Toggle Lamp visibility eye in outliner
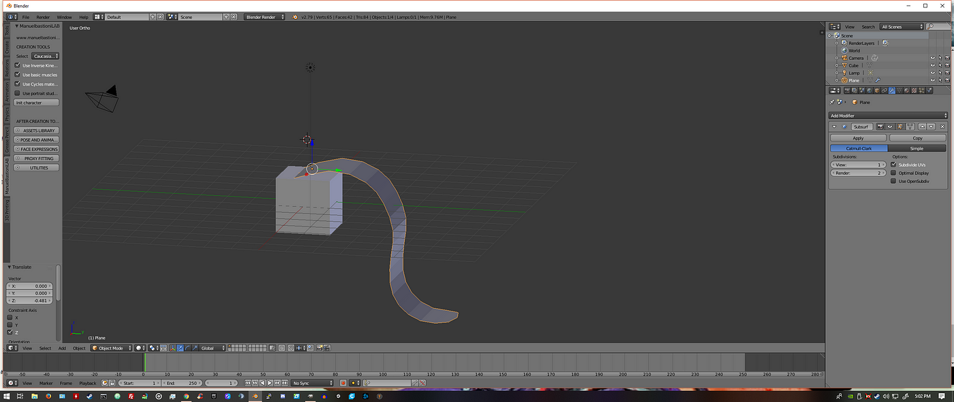954x402 pixels. [x=932, y=73]
